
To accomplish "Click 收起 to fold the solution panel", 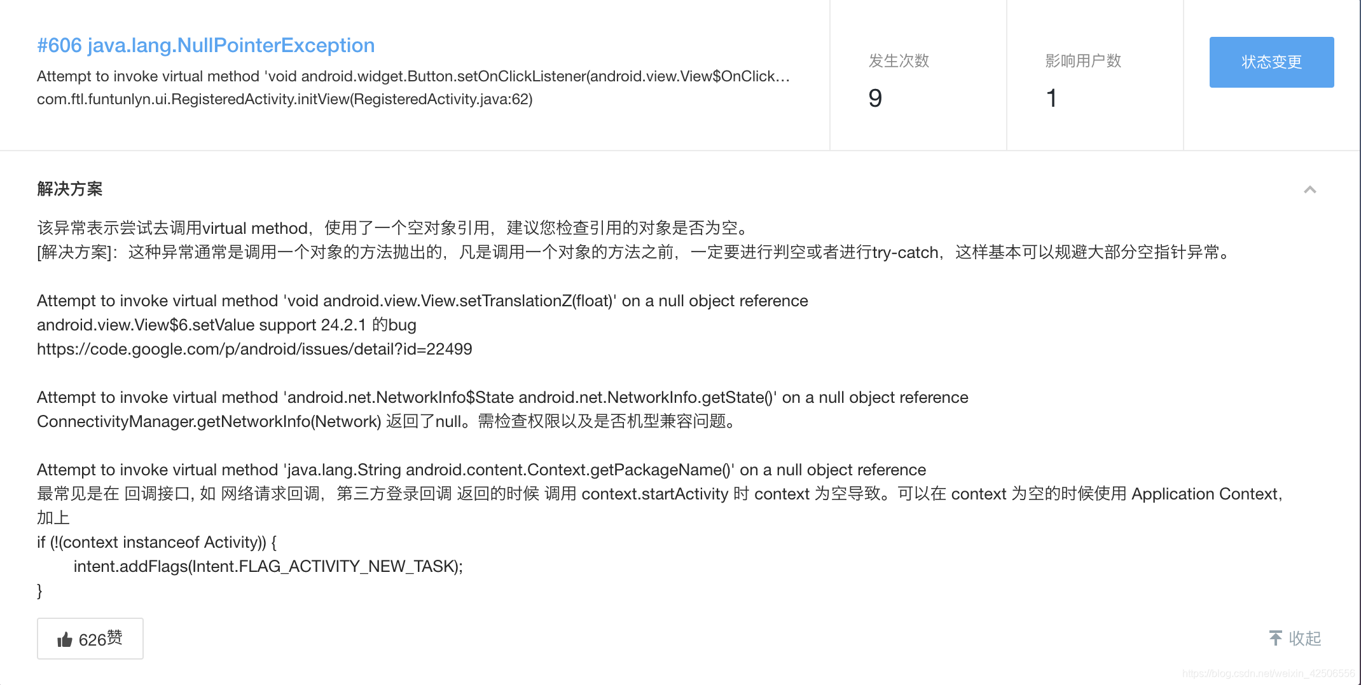I will coord(1306,639).
